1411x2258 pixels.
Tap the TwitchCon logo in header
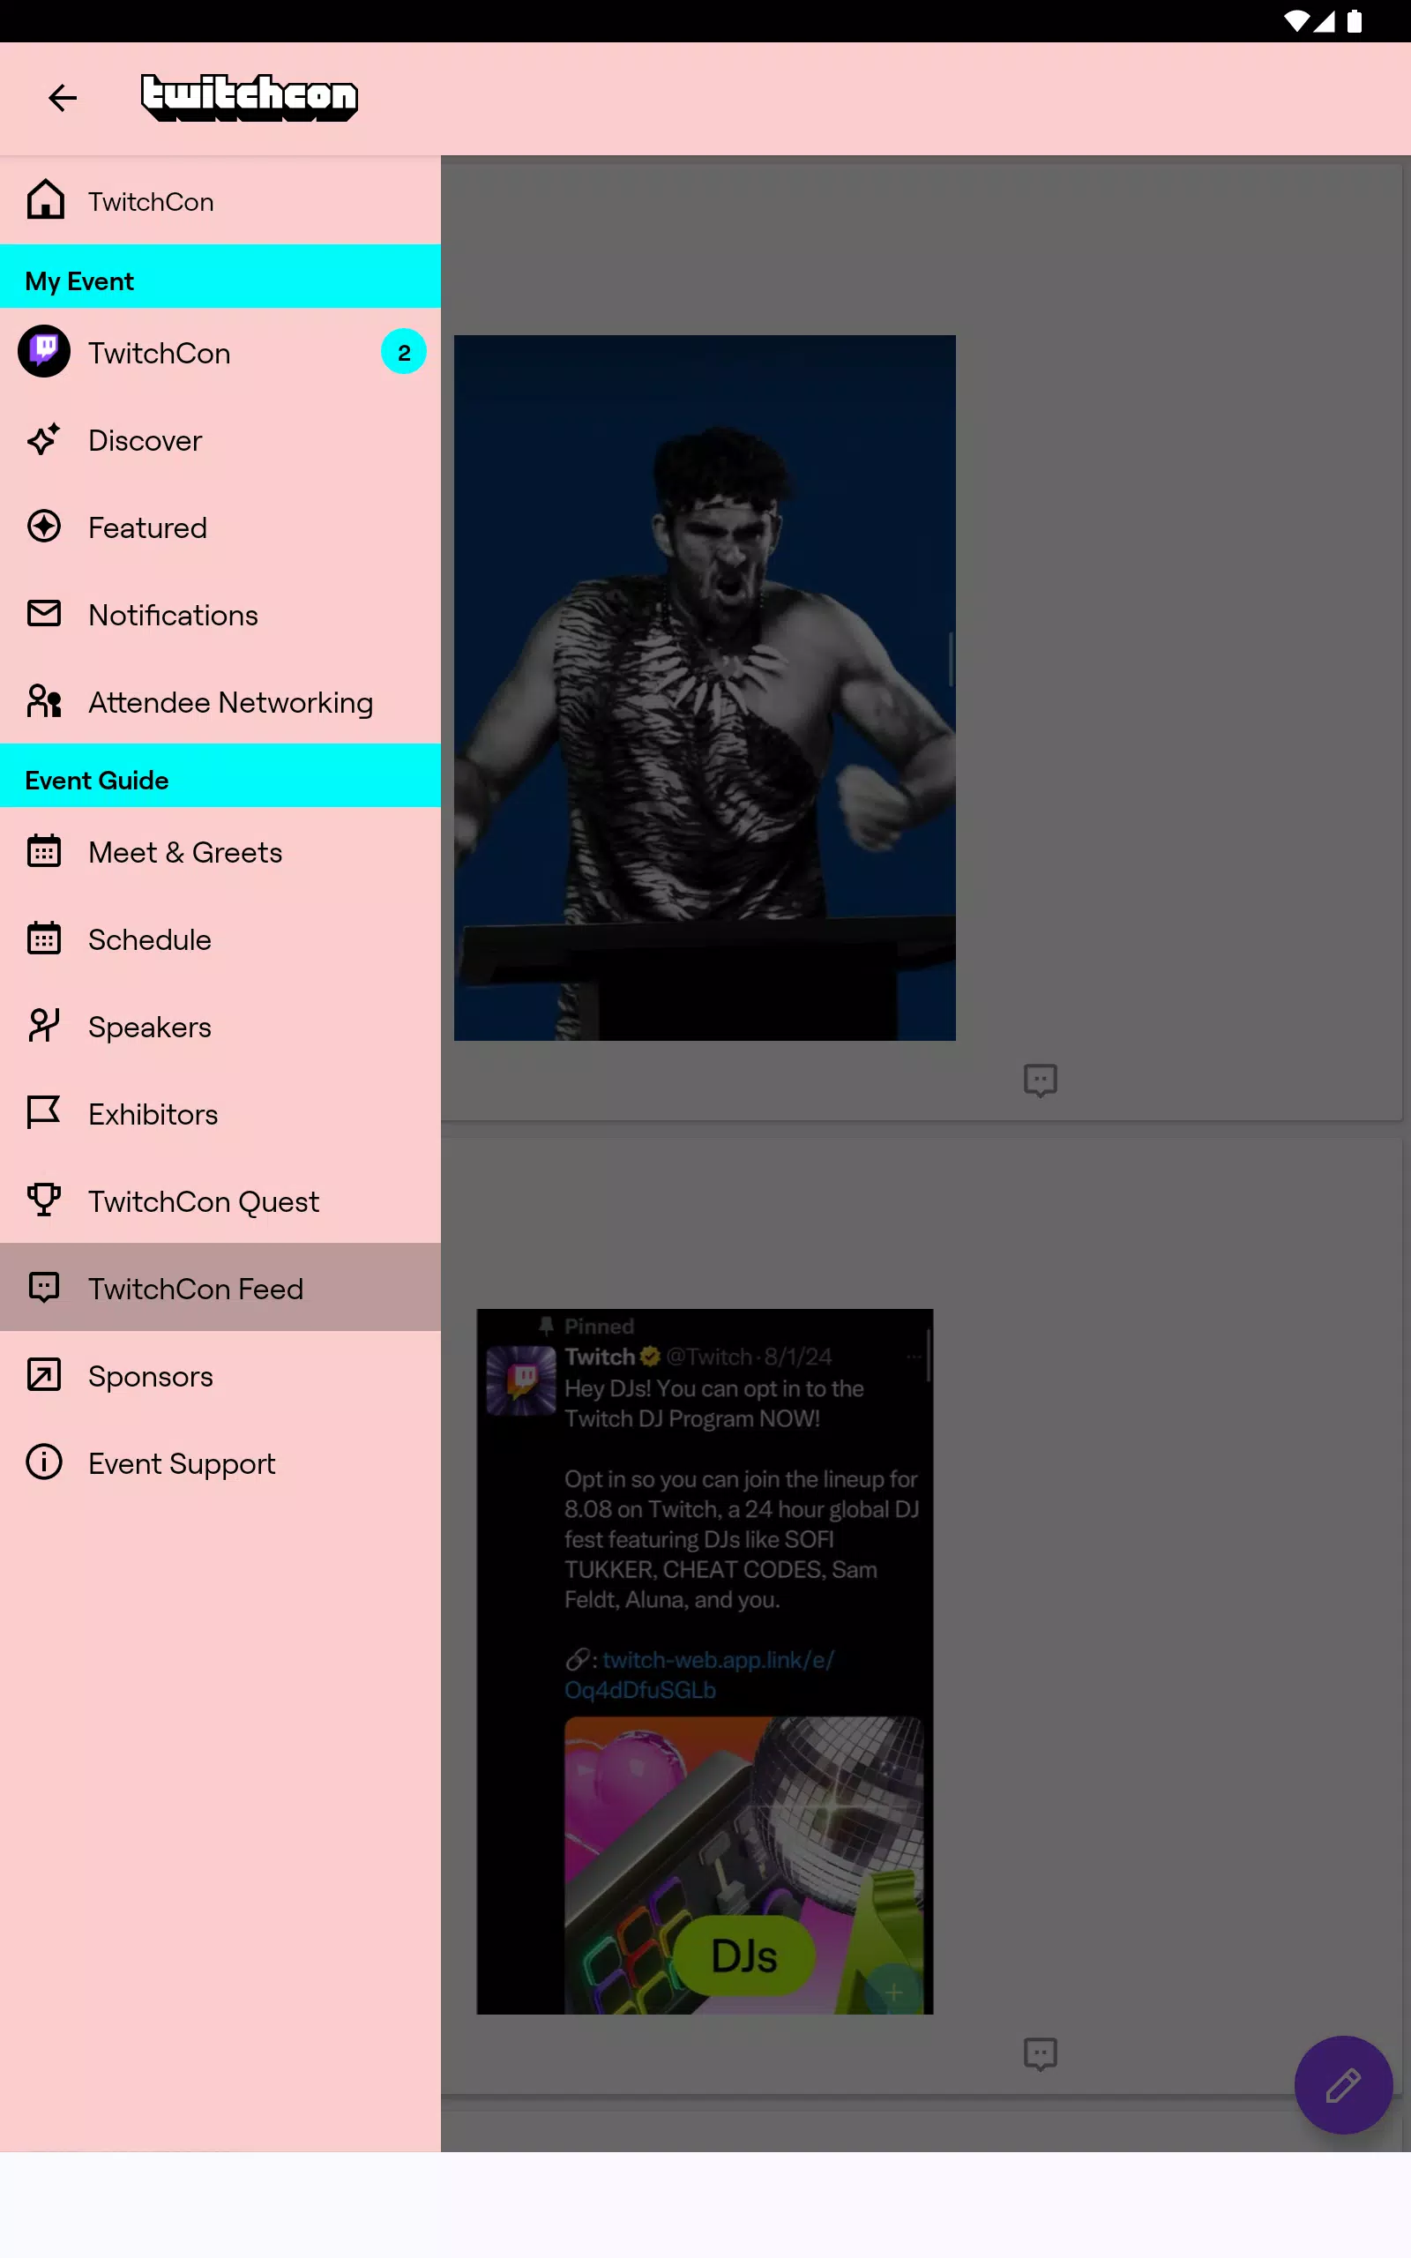click(250, 98)
